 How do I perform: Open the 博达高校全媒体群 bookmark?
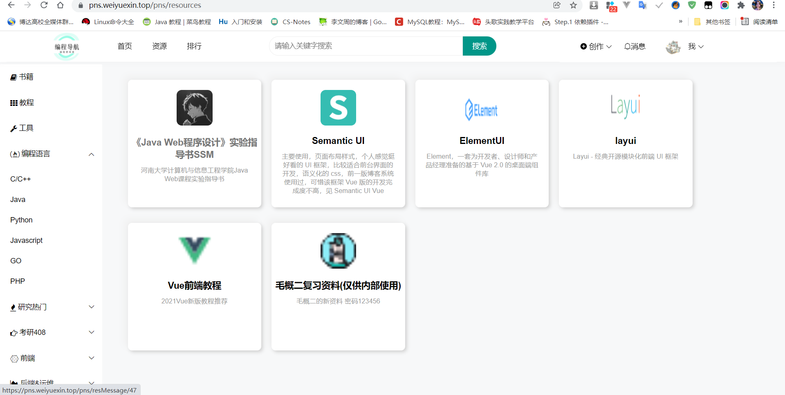(x=40, y=22)
